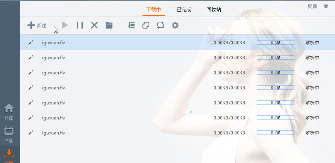Open 追剧 TV section in sidebar

coord(9,134)
